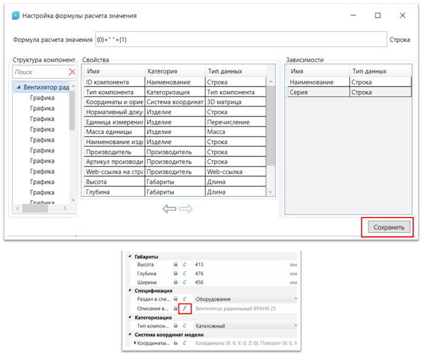This screenshot has height=361, width=424.
Task: Click the right arrow below properties table
Action: tap(186, 209)
